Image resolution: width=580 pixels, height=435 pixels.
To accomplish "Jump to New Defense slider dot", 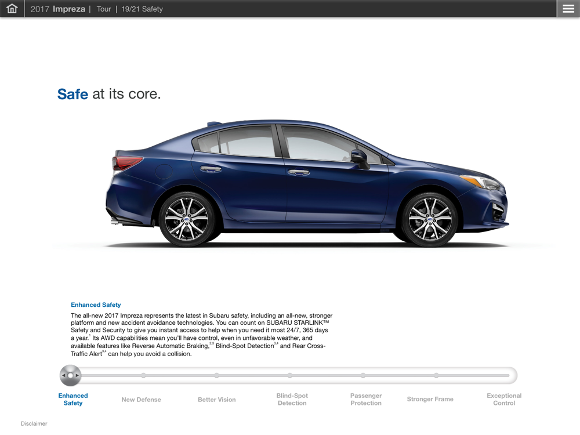I will pos(143,375).
